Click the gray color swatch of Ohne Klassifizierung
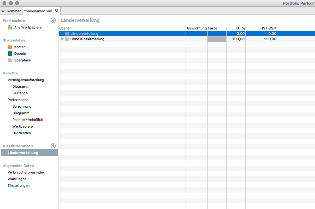This screenshot has height=209, width=315. coord(217,39)
